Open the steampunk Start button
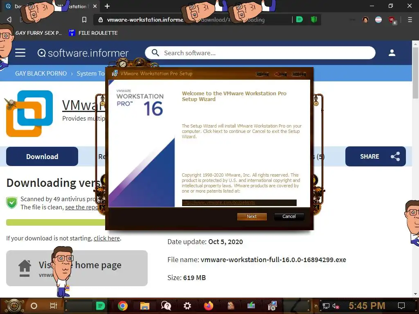419x314 pixels. click(x=14, y=306)
